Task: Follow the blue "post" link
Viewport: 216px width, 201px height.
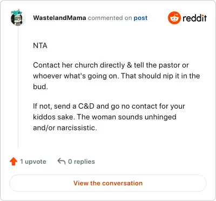Action: pos(140,18)
